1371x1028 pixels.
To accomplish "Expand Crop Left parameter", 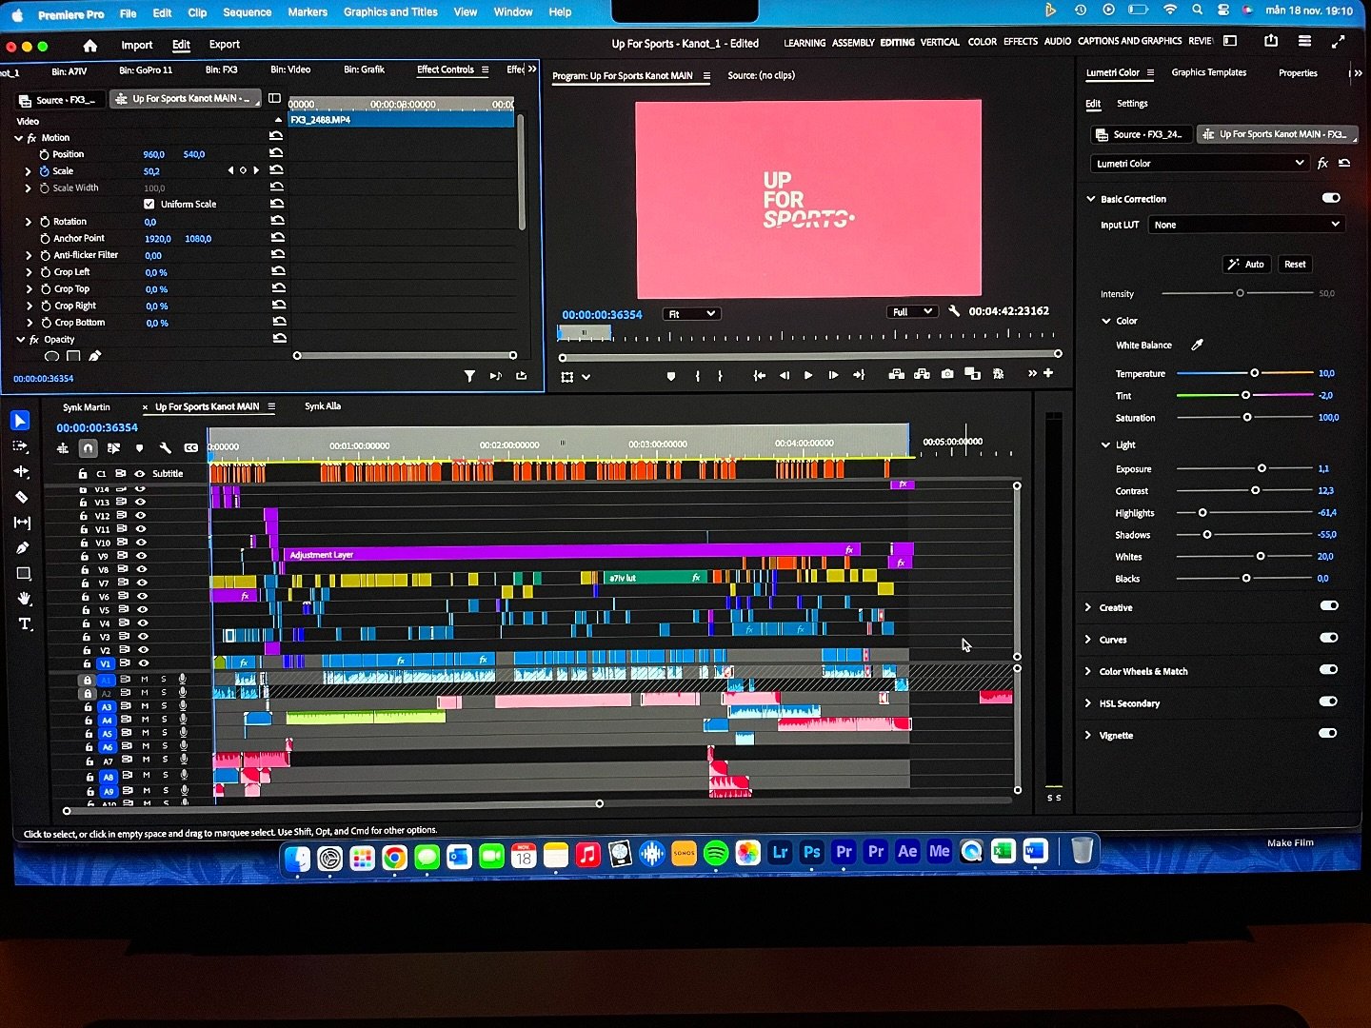I will click(29, 272).
